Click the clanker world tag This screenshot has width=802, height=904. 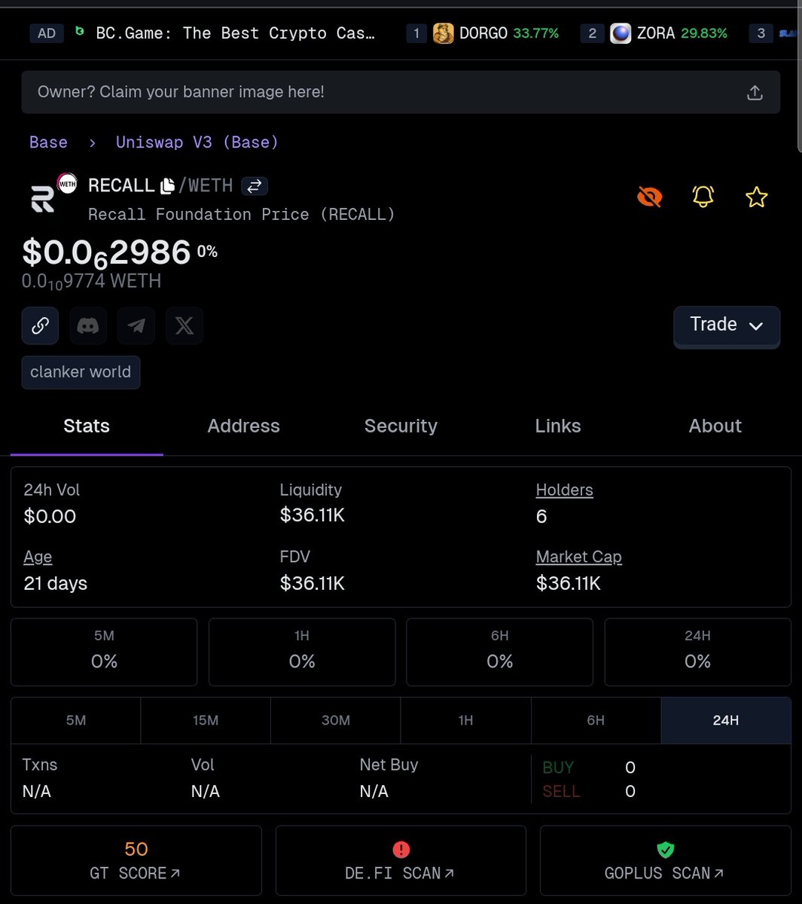click(81, 372)
